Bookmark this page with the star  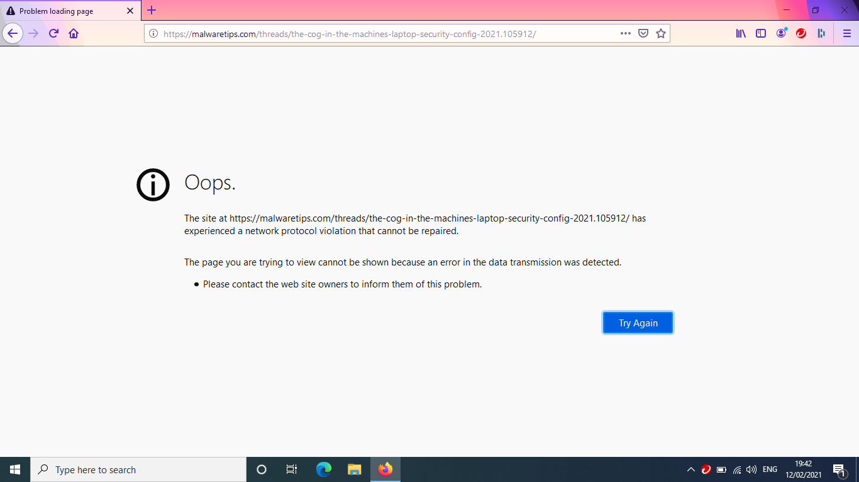coord(661,34)
